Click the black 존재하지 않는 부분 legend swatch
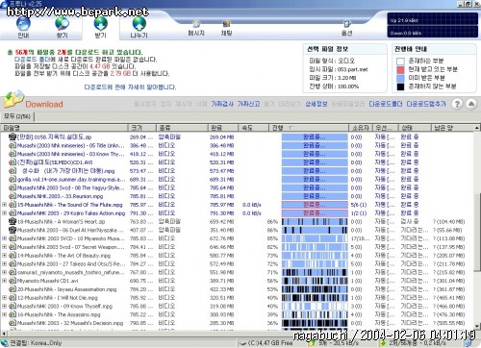The width and height of the screenshot is (481, 348). pos(400,87)
